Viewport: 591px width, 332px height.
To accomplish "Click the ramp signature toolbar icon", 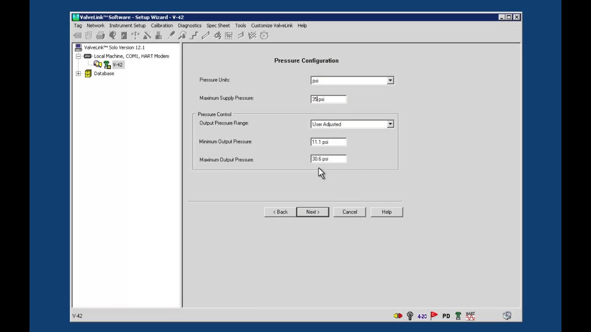I will click(205, 36).
